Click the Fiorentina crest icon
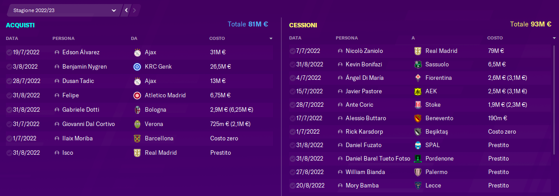Image resolution: width=559 pixels, height=196 pixels. coord(418,78)
